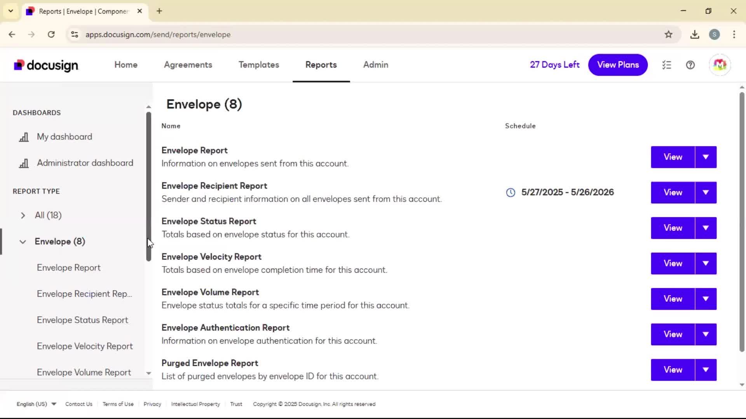Viewport: 746px width, 419px height.
Task: Select the Reports tab
Action: 321,65
